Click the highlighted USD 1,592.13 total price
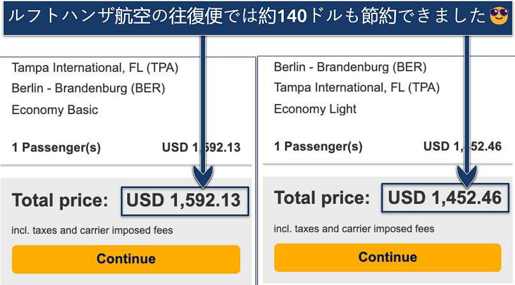The height and width of the screenshot is (285, 515). click(183, 201)
